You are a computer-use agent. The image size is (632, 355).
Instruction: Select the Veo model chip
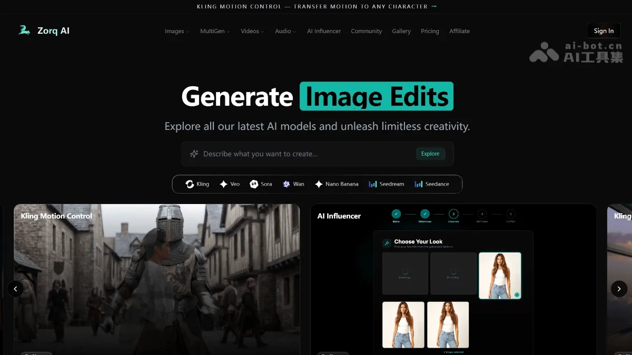pos(230,184)
